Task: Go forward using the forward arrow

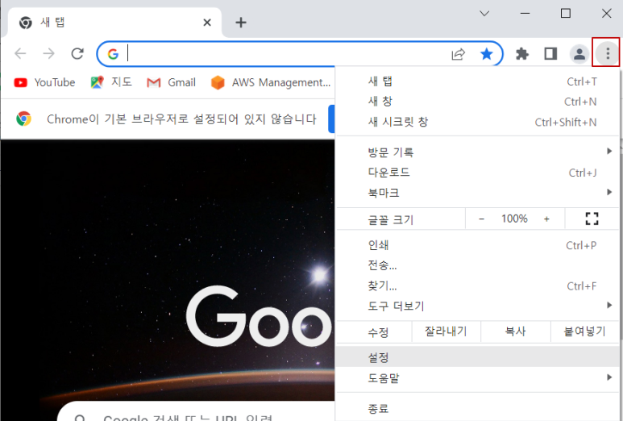Action: [x=49, y=53]
